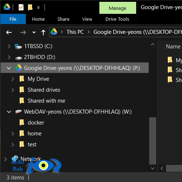Click the WebDAV-yeons network drive icon
The image size is (182, 182).
coord(19,111)
